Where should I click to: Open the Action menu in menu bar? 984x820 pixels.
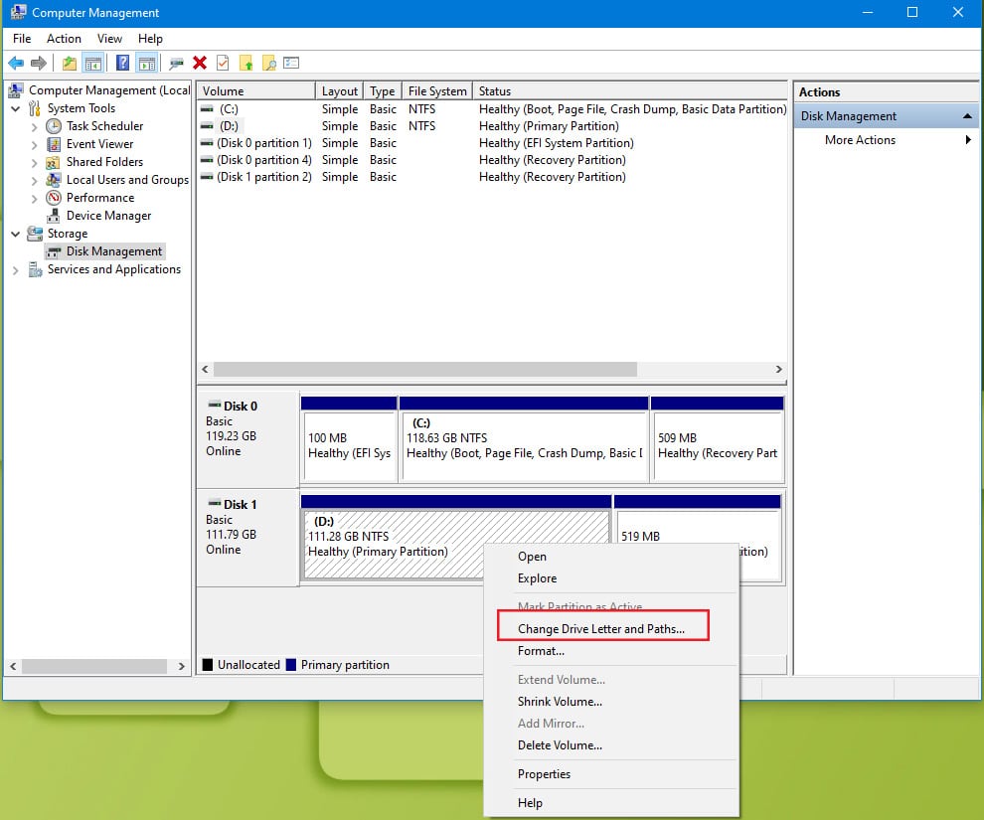point(64,39)
